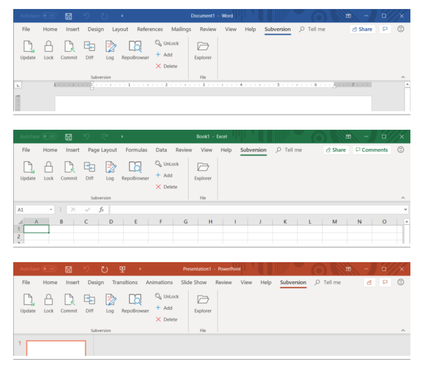Toggle AutoSave in the Excel title bar
This screenshot has width=430, height=367.
[49, 136]
